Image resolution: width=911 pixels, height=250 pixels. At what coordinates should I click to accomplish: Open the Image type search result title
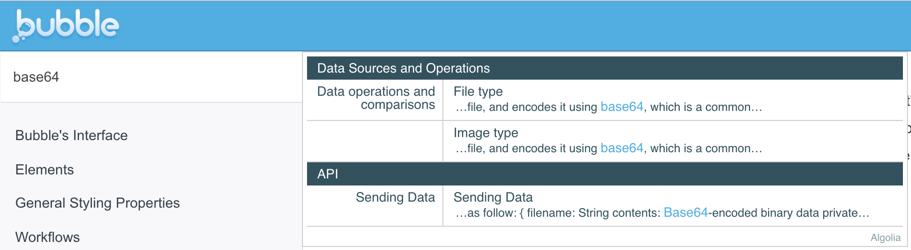tap(485, 133)
